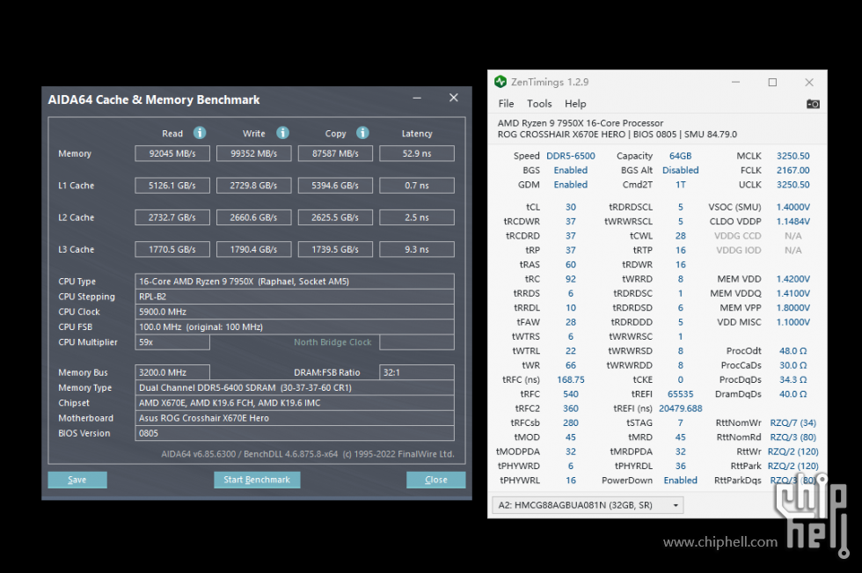Click the Cmd2T value 1T

pos(680,184)
